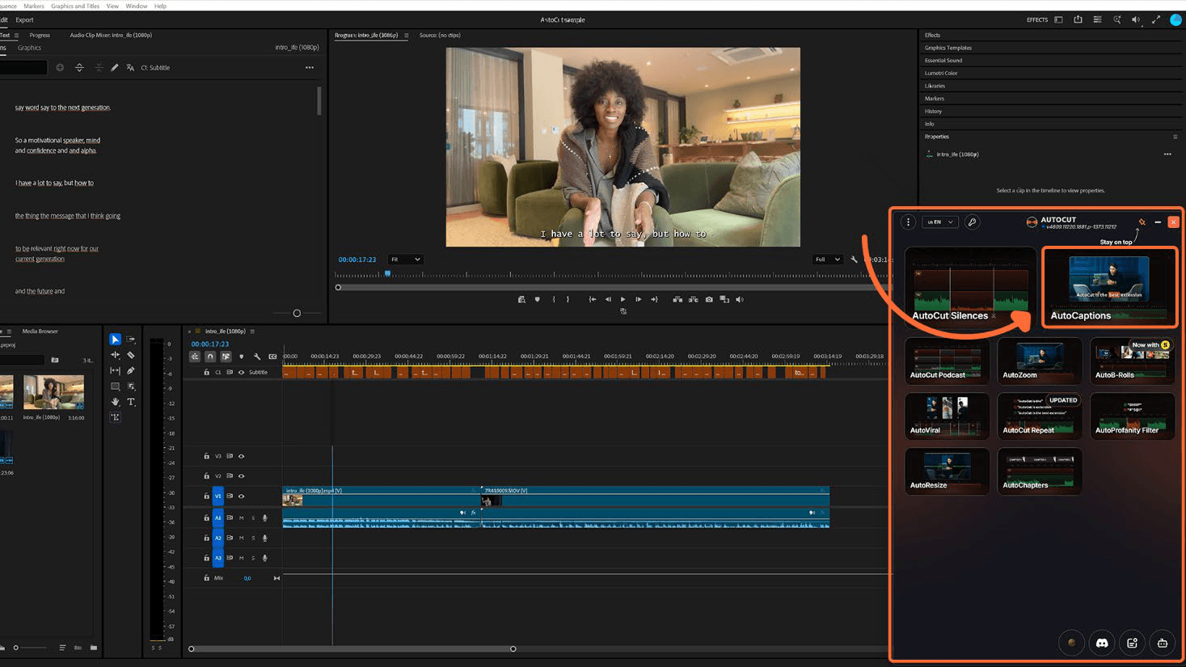Click the Mark Out bracket icon
The image size is (1186, 667).
[x=568, y=299]
